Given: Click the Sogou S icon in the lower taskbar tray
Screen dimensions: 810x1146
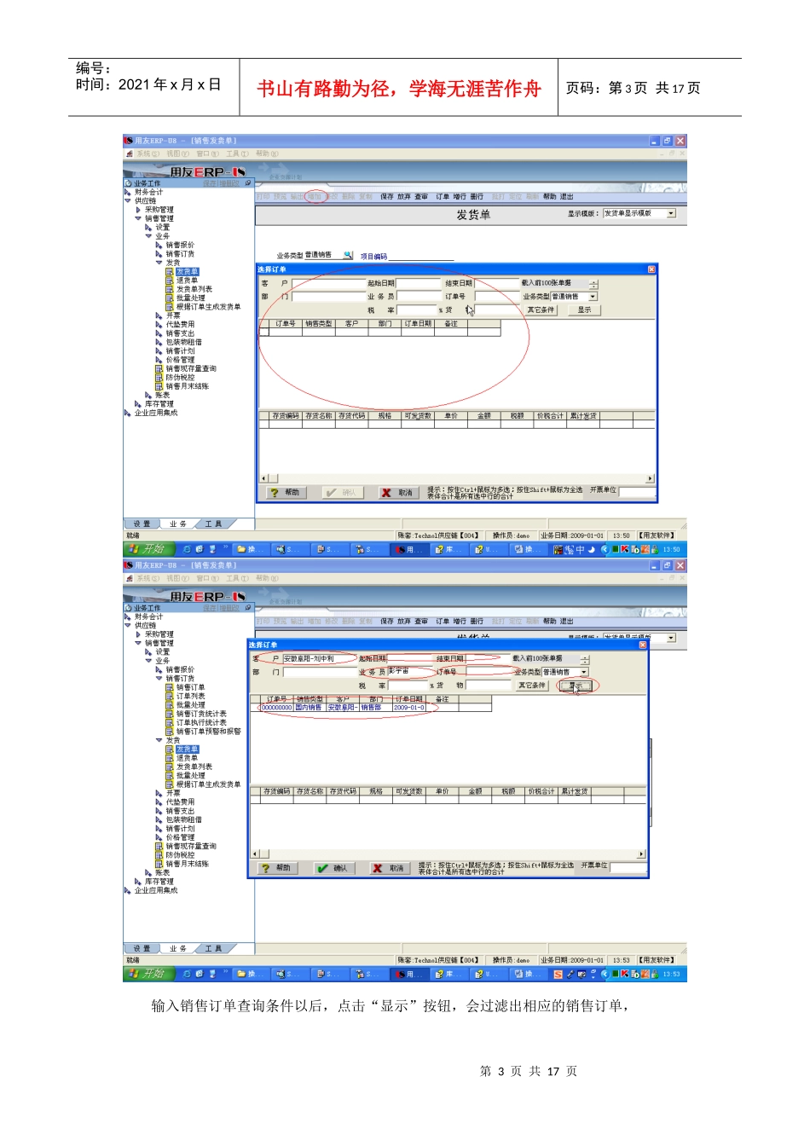Looking at the screenshot, I should tap(558, 974).
